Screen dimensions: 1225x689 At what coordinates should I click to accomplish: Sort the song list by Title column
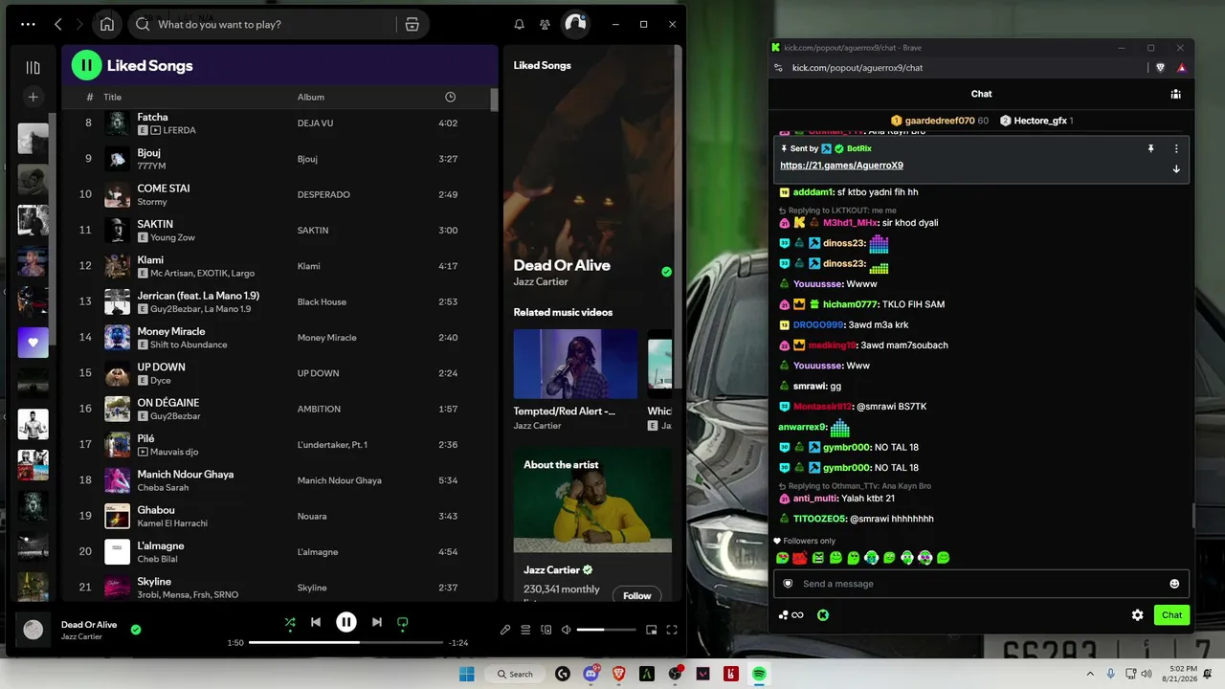tap(113, 97)
